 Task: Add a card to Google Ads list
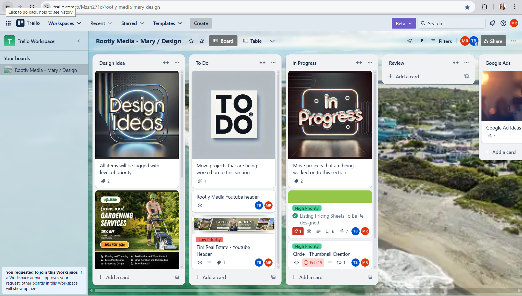[x=500, y=152]
